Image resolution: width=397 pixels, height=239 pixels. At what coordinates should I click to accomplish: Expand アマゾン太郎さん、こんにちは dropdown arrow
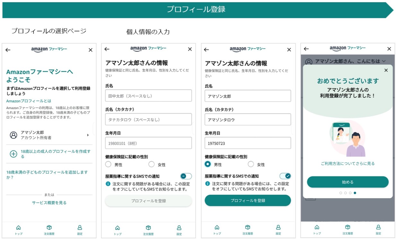click(x=383, y=61)
